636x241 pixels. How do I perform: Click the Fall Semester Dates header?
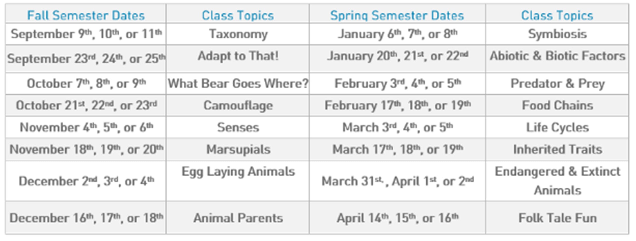[86, 15]
